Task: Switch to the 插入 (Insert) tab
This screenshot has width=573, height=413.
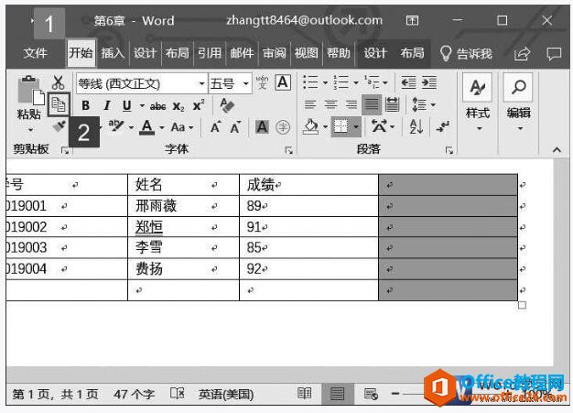Action: 112,53
